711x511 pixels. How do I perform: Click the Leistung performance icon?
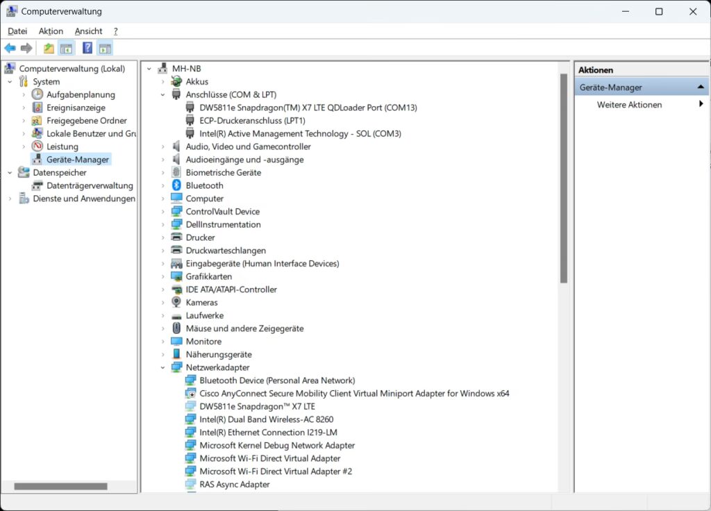click(x=37, y=146)
